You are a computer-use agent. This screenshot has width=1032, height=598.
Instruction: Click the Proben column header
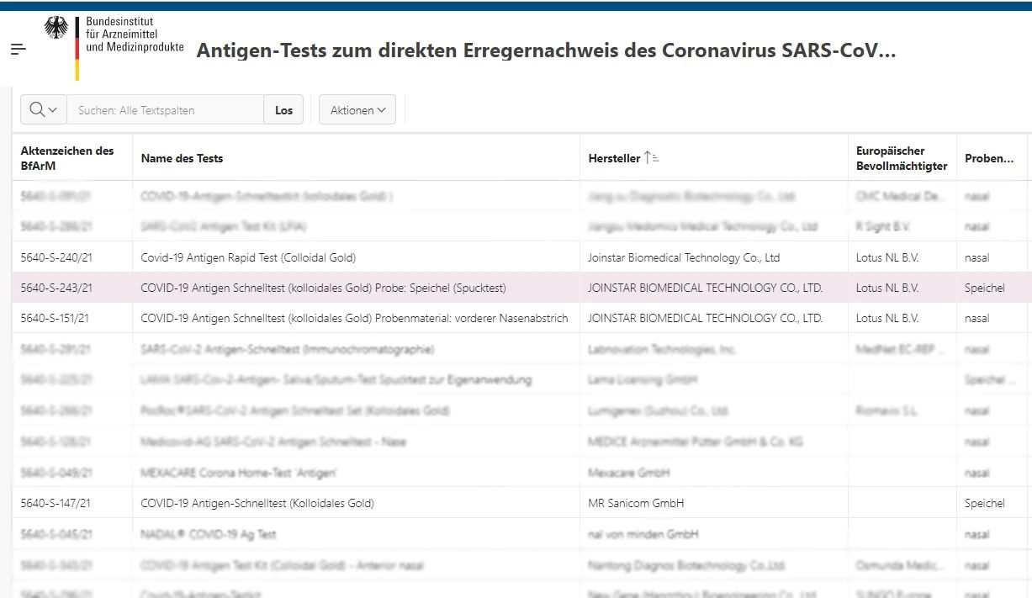[x=988, y=158]
